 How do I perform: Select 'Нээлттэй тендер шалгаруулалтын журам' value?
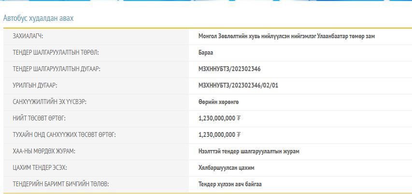[x=249, y=151]
